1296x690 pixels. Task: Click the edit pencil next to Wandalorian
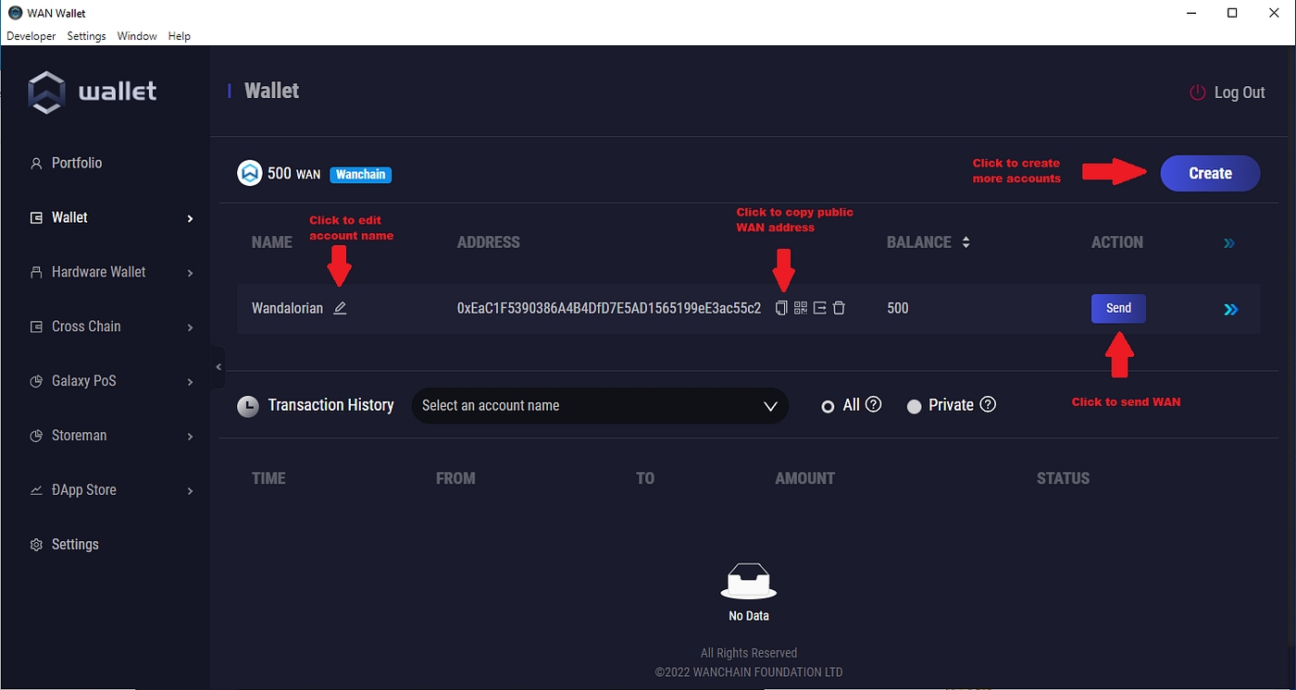340,308
